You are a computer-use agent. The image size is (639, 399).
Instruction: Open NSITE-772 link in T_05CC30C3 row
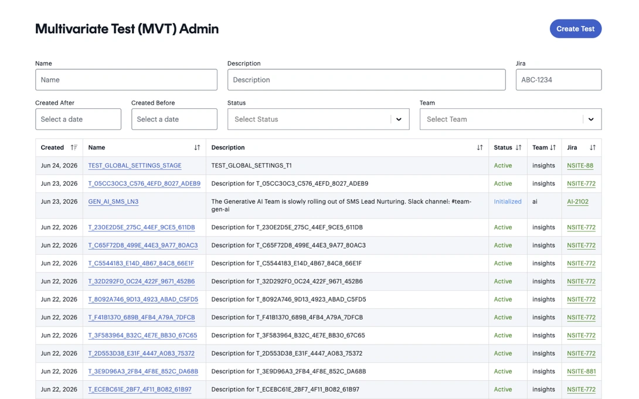(581, 183)
